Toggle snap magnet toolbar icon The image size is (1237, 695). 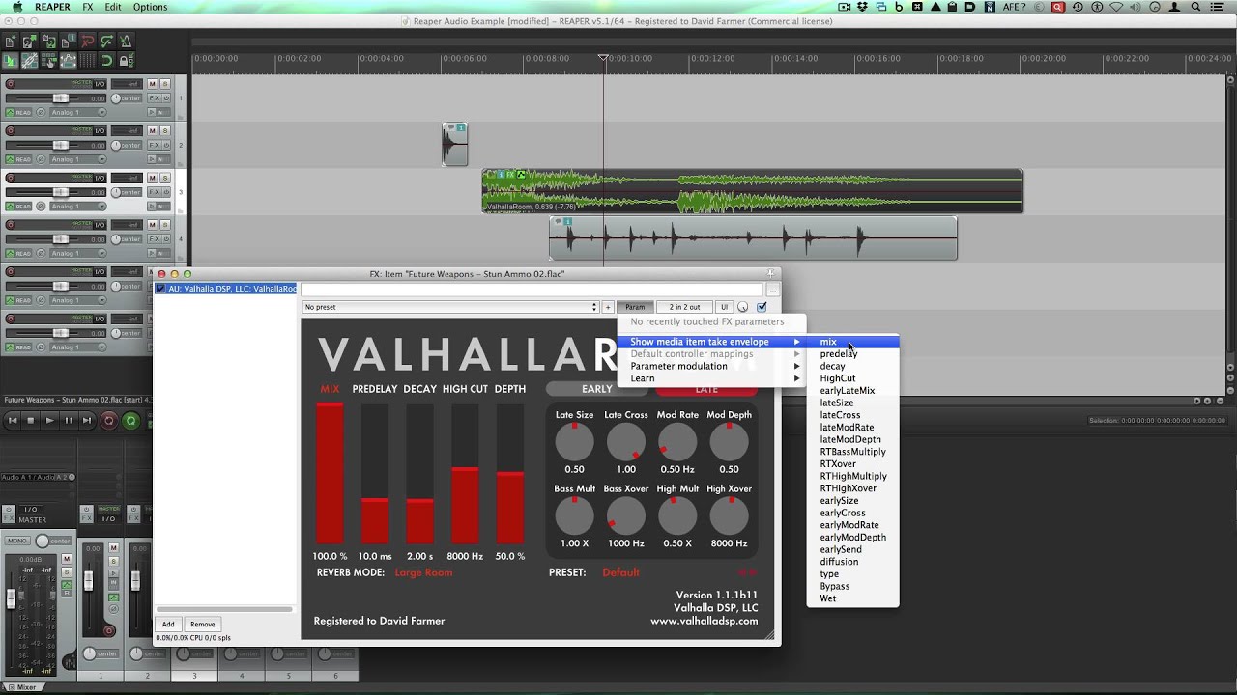tap(107, 61)
